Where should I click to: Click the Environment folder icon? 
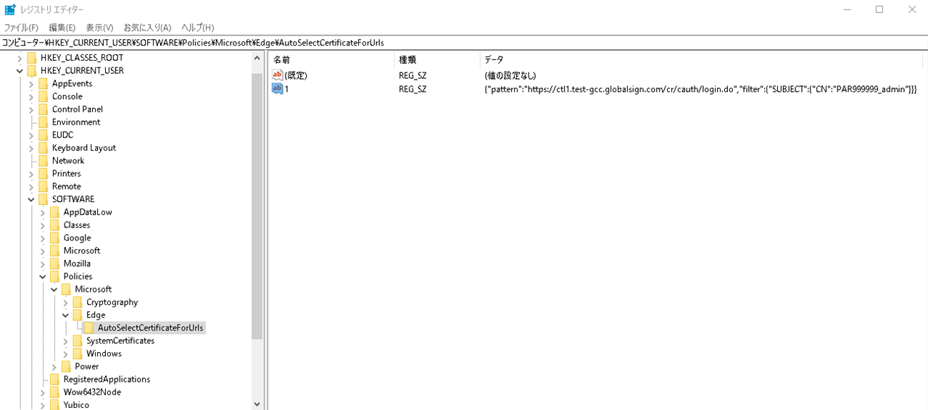pos(43,122)
